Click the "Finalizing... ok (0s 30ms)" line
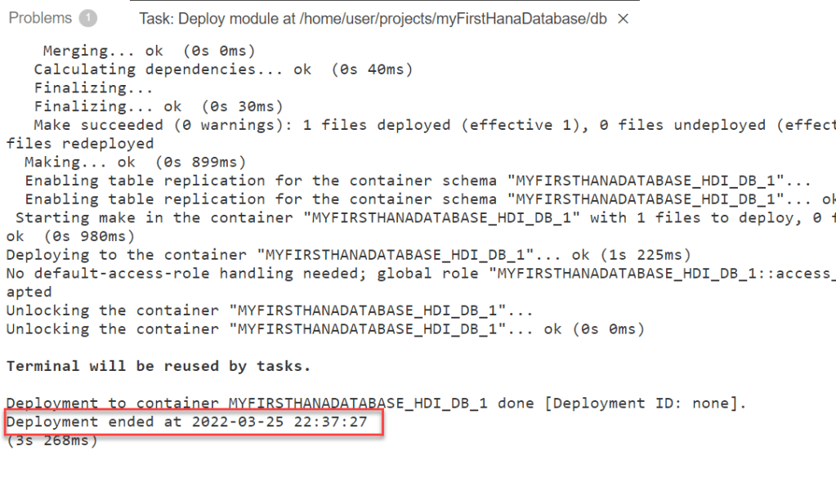The height and width of the screenshot is (500, 836). click(x=158, y=106)
